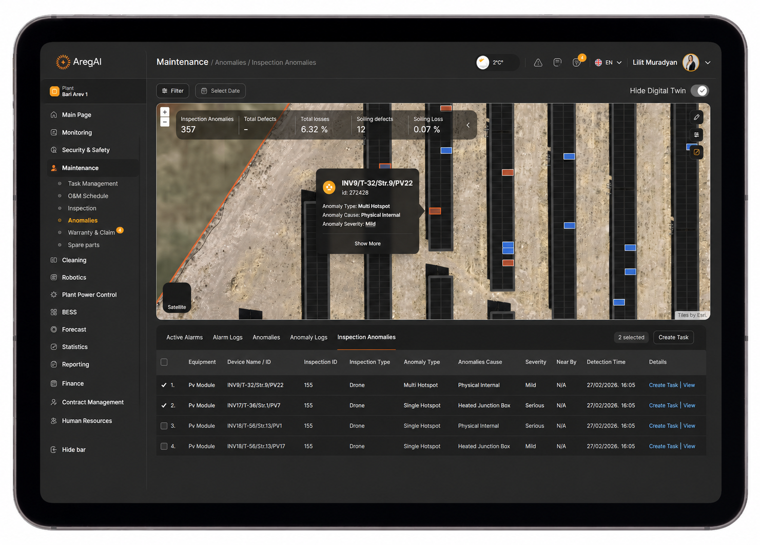The width and height of the screenshot is (760, 545).
Task: Click the weather temperature widget
Action: (x=497, y=63)
